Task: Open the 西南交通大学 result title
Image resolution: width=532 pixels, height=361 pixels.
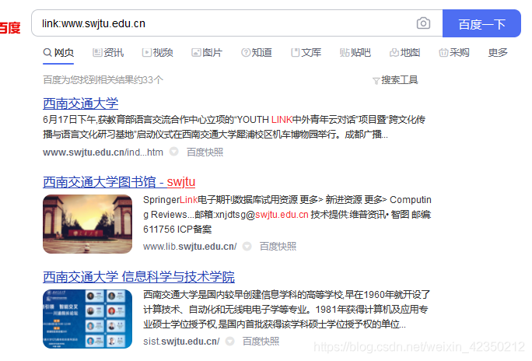Action: click(x=80, y=103)
